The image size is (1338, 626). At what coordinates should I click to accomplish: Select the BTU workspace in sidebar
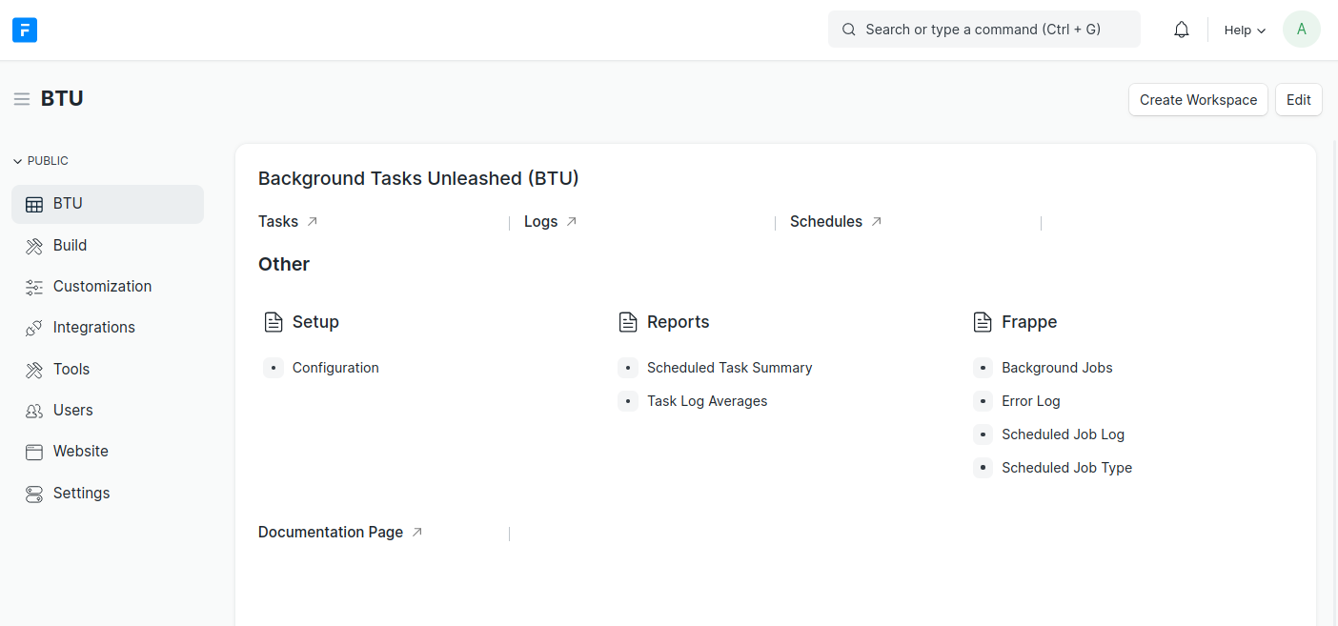tap(67, 203)
